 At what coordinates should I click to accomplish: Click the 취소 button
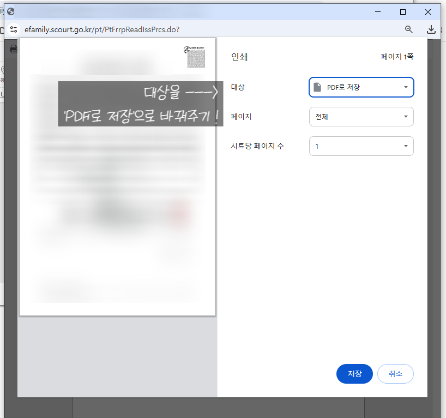tap(395, 374)
